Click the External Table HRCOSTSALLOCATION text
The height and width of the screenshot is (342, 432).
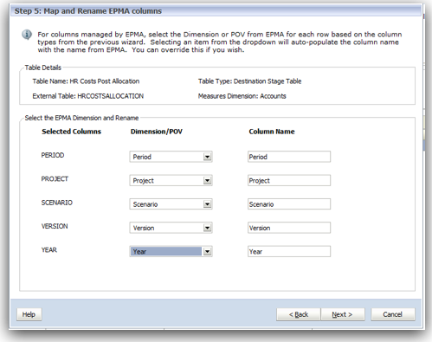pos(87,96)
